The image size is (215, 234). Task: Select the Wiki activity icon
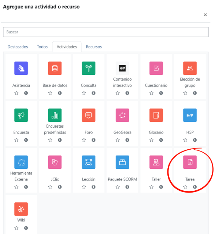pos(21,209)
